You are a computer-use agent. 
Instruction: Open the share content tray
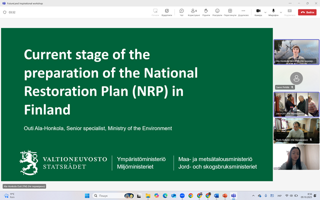click(289, 12)
